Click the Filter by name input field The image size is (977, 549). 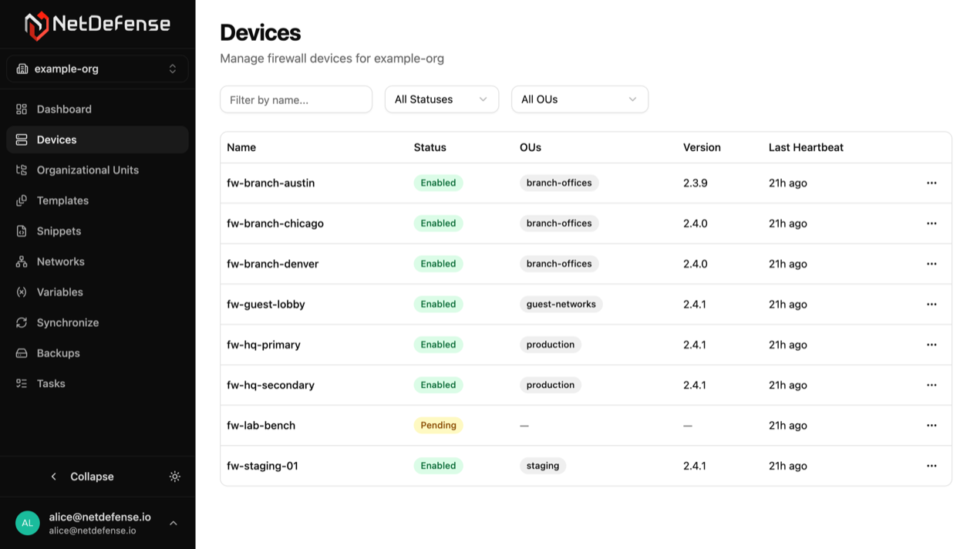296,99
